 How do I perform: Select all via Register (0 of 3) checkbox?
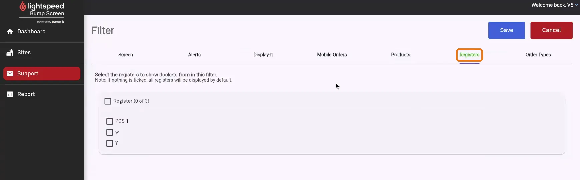tap(108, 101)
